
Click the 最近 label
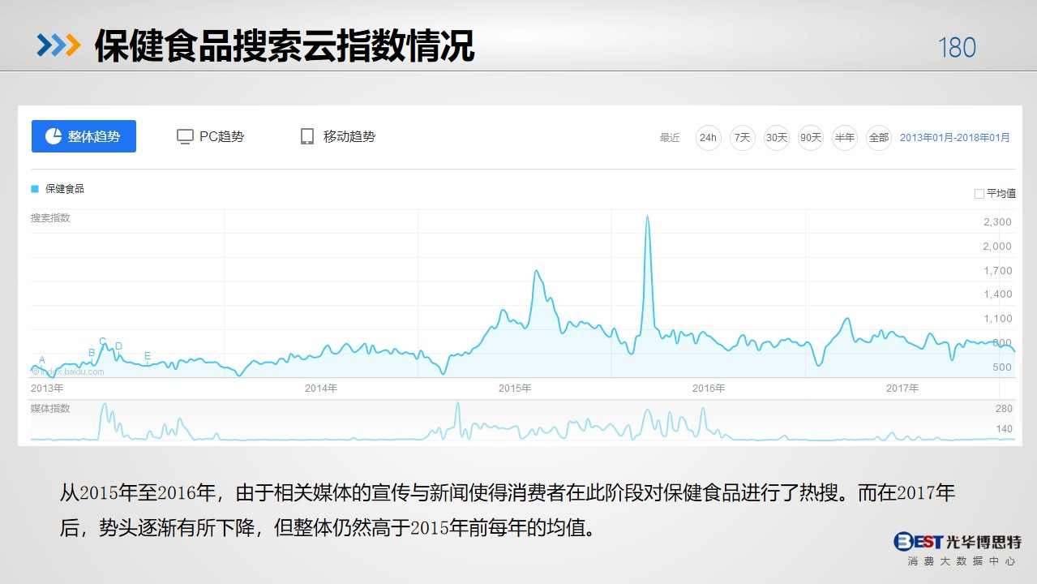pos(670,138)
